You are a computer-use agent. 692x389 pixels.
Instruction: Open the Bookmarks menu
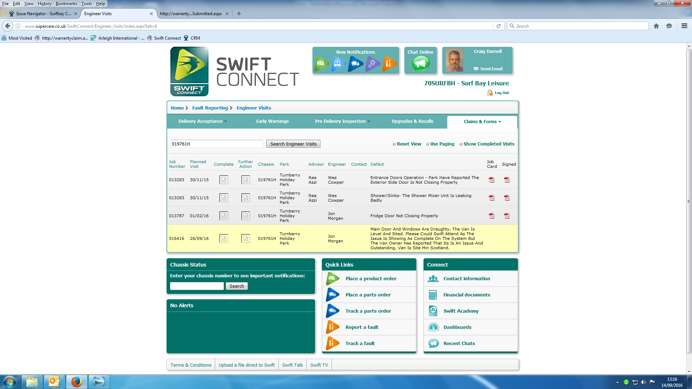66,4
